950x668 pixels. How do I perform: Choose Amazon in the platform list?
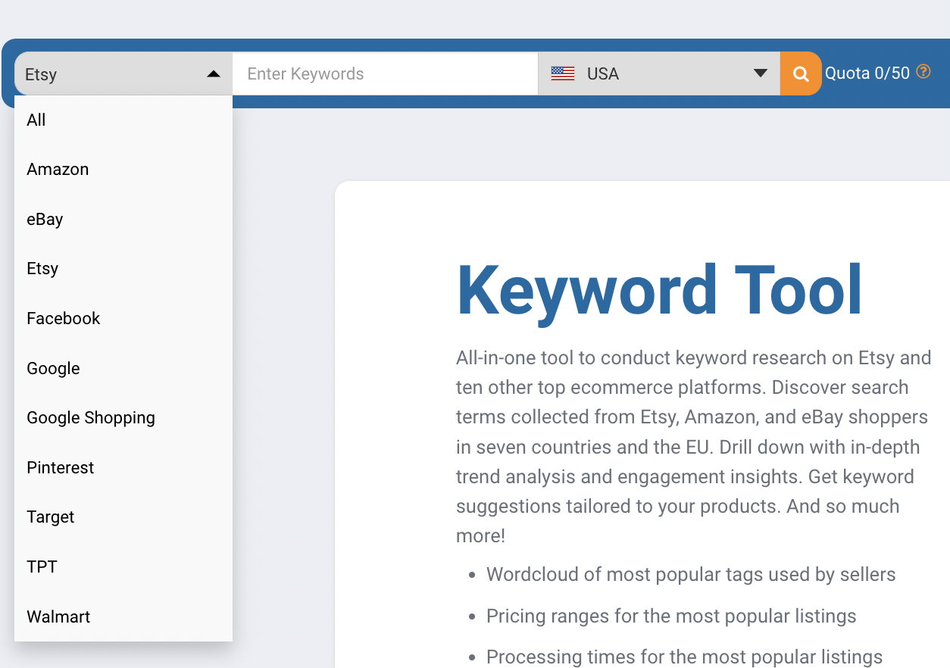[x=123, y=170]
